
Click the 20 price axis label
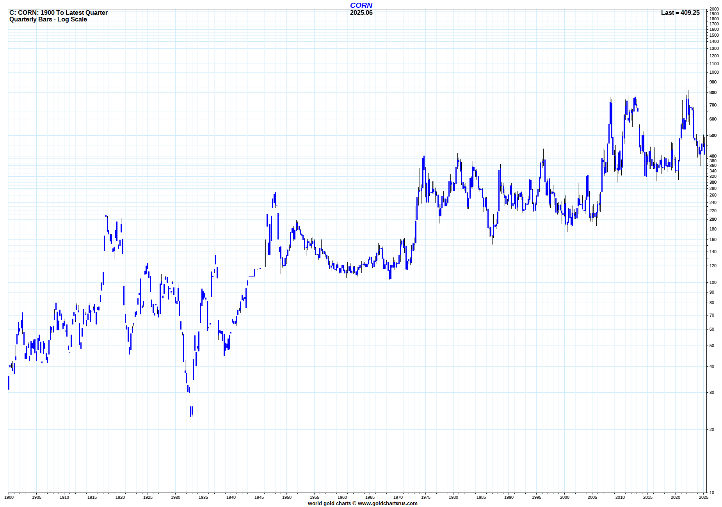click(712, 429)
